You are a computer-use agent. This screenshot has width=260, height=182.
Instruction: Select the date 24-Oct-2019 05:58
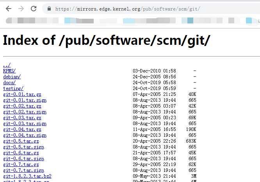[154, 83]
